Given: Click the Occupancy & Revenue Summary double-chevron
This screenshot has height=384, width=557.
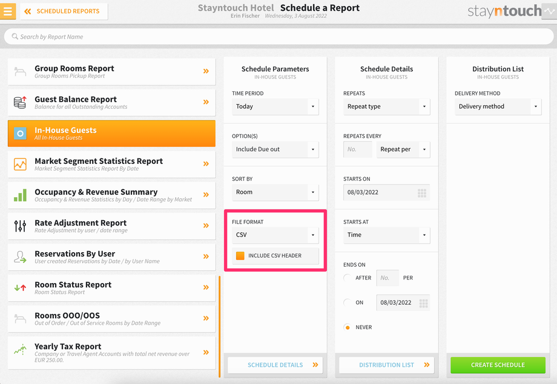Looking at the screenshot, I should pos(206,195).
